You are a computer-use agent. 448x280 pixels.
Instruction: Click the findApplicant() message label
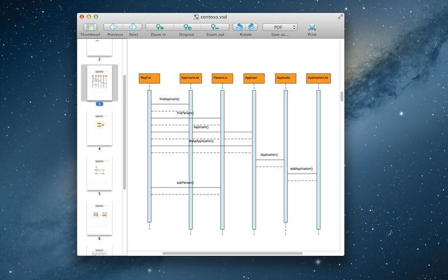point(170,99)
